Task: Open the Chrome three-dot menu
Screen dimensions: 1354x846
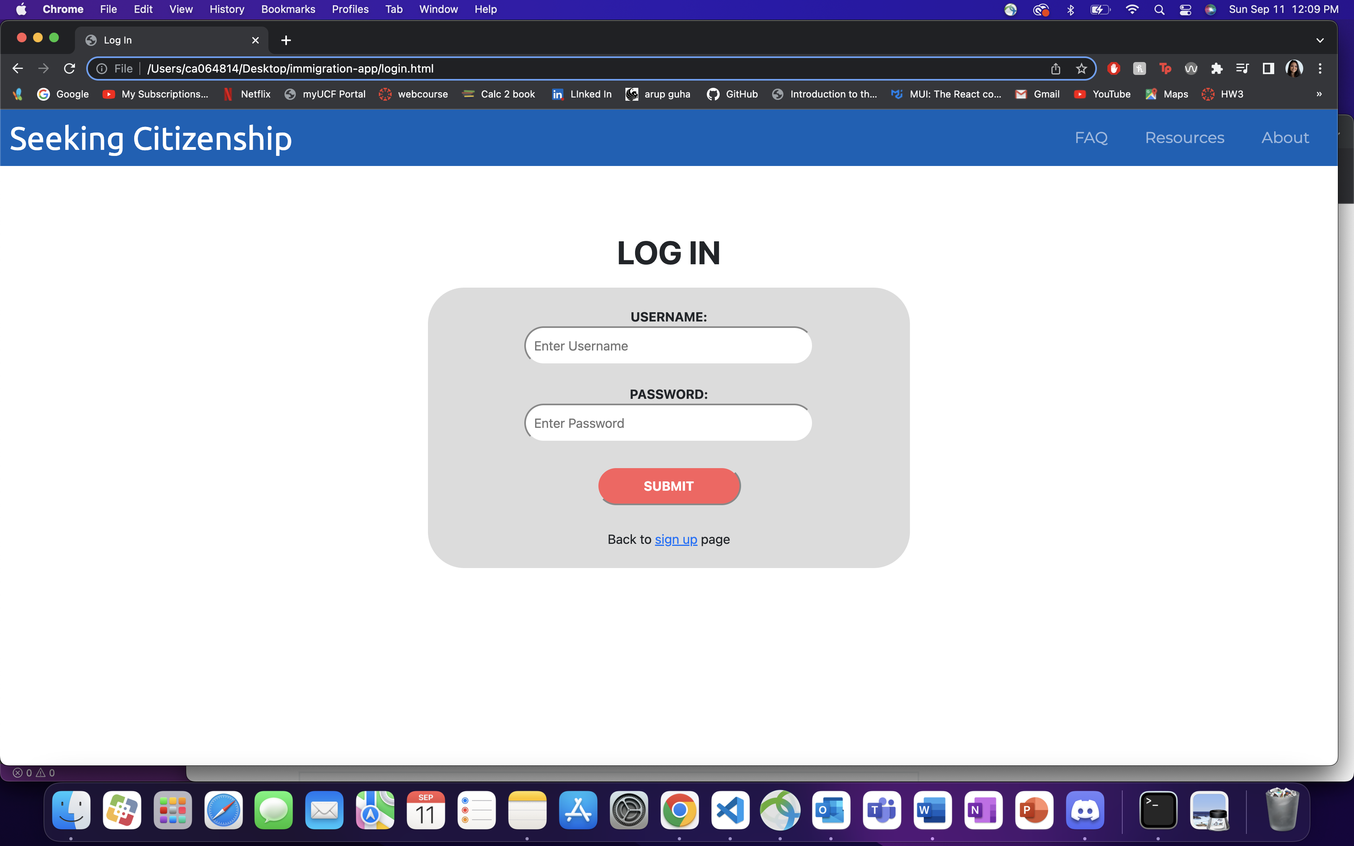Action: pyautogui.click(x=1320, y=68)
